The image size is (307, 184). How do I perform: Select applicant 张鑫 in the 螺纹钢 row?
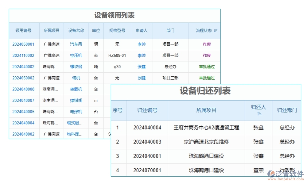click(x=142, y=67)
